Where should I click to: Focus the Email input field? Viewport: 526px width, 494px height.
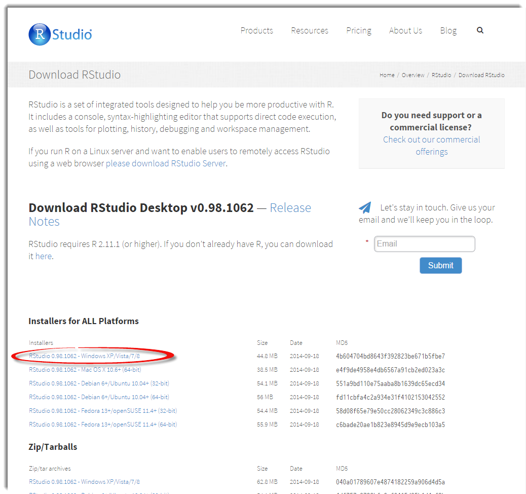[x=424, y=244]
